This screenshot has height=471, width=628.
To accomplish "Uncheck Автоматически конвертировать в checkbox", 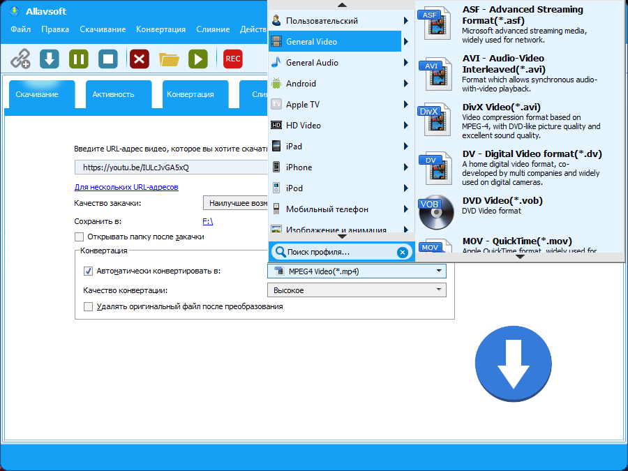I will pyautogui.click(x=88, y=271).
